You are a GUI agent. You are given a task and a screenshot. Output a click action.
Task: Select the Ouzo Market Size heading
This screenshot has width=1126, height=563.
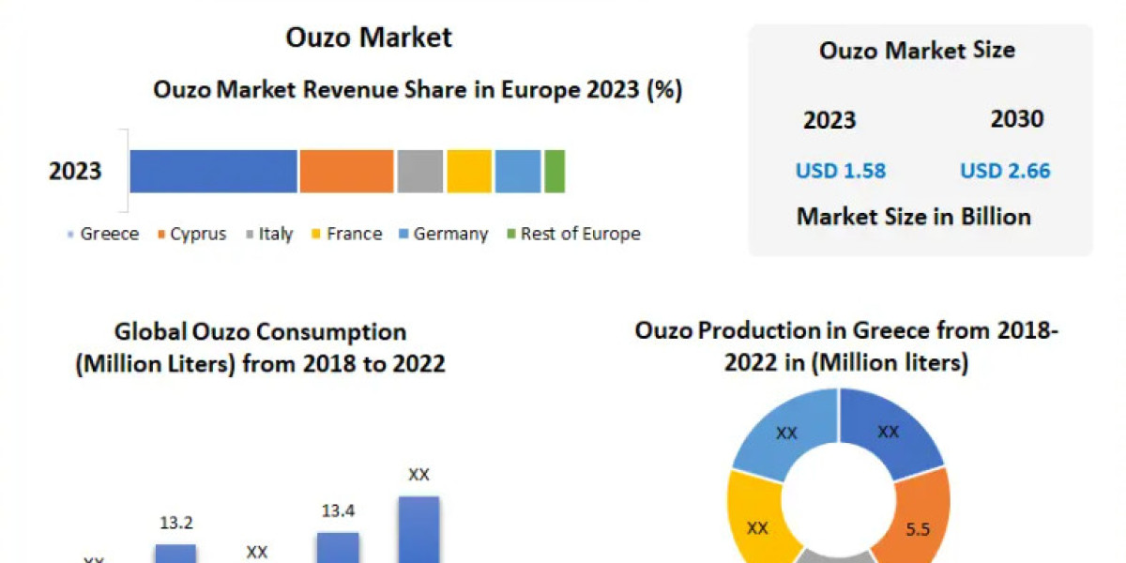coord(917,50)
